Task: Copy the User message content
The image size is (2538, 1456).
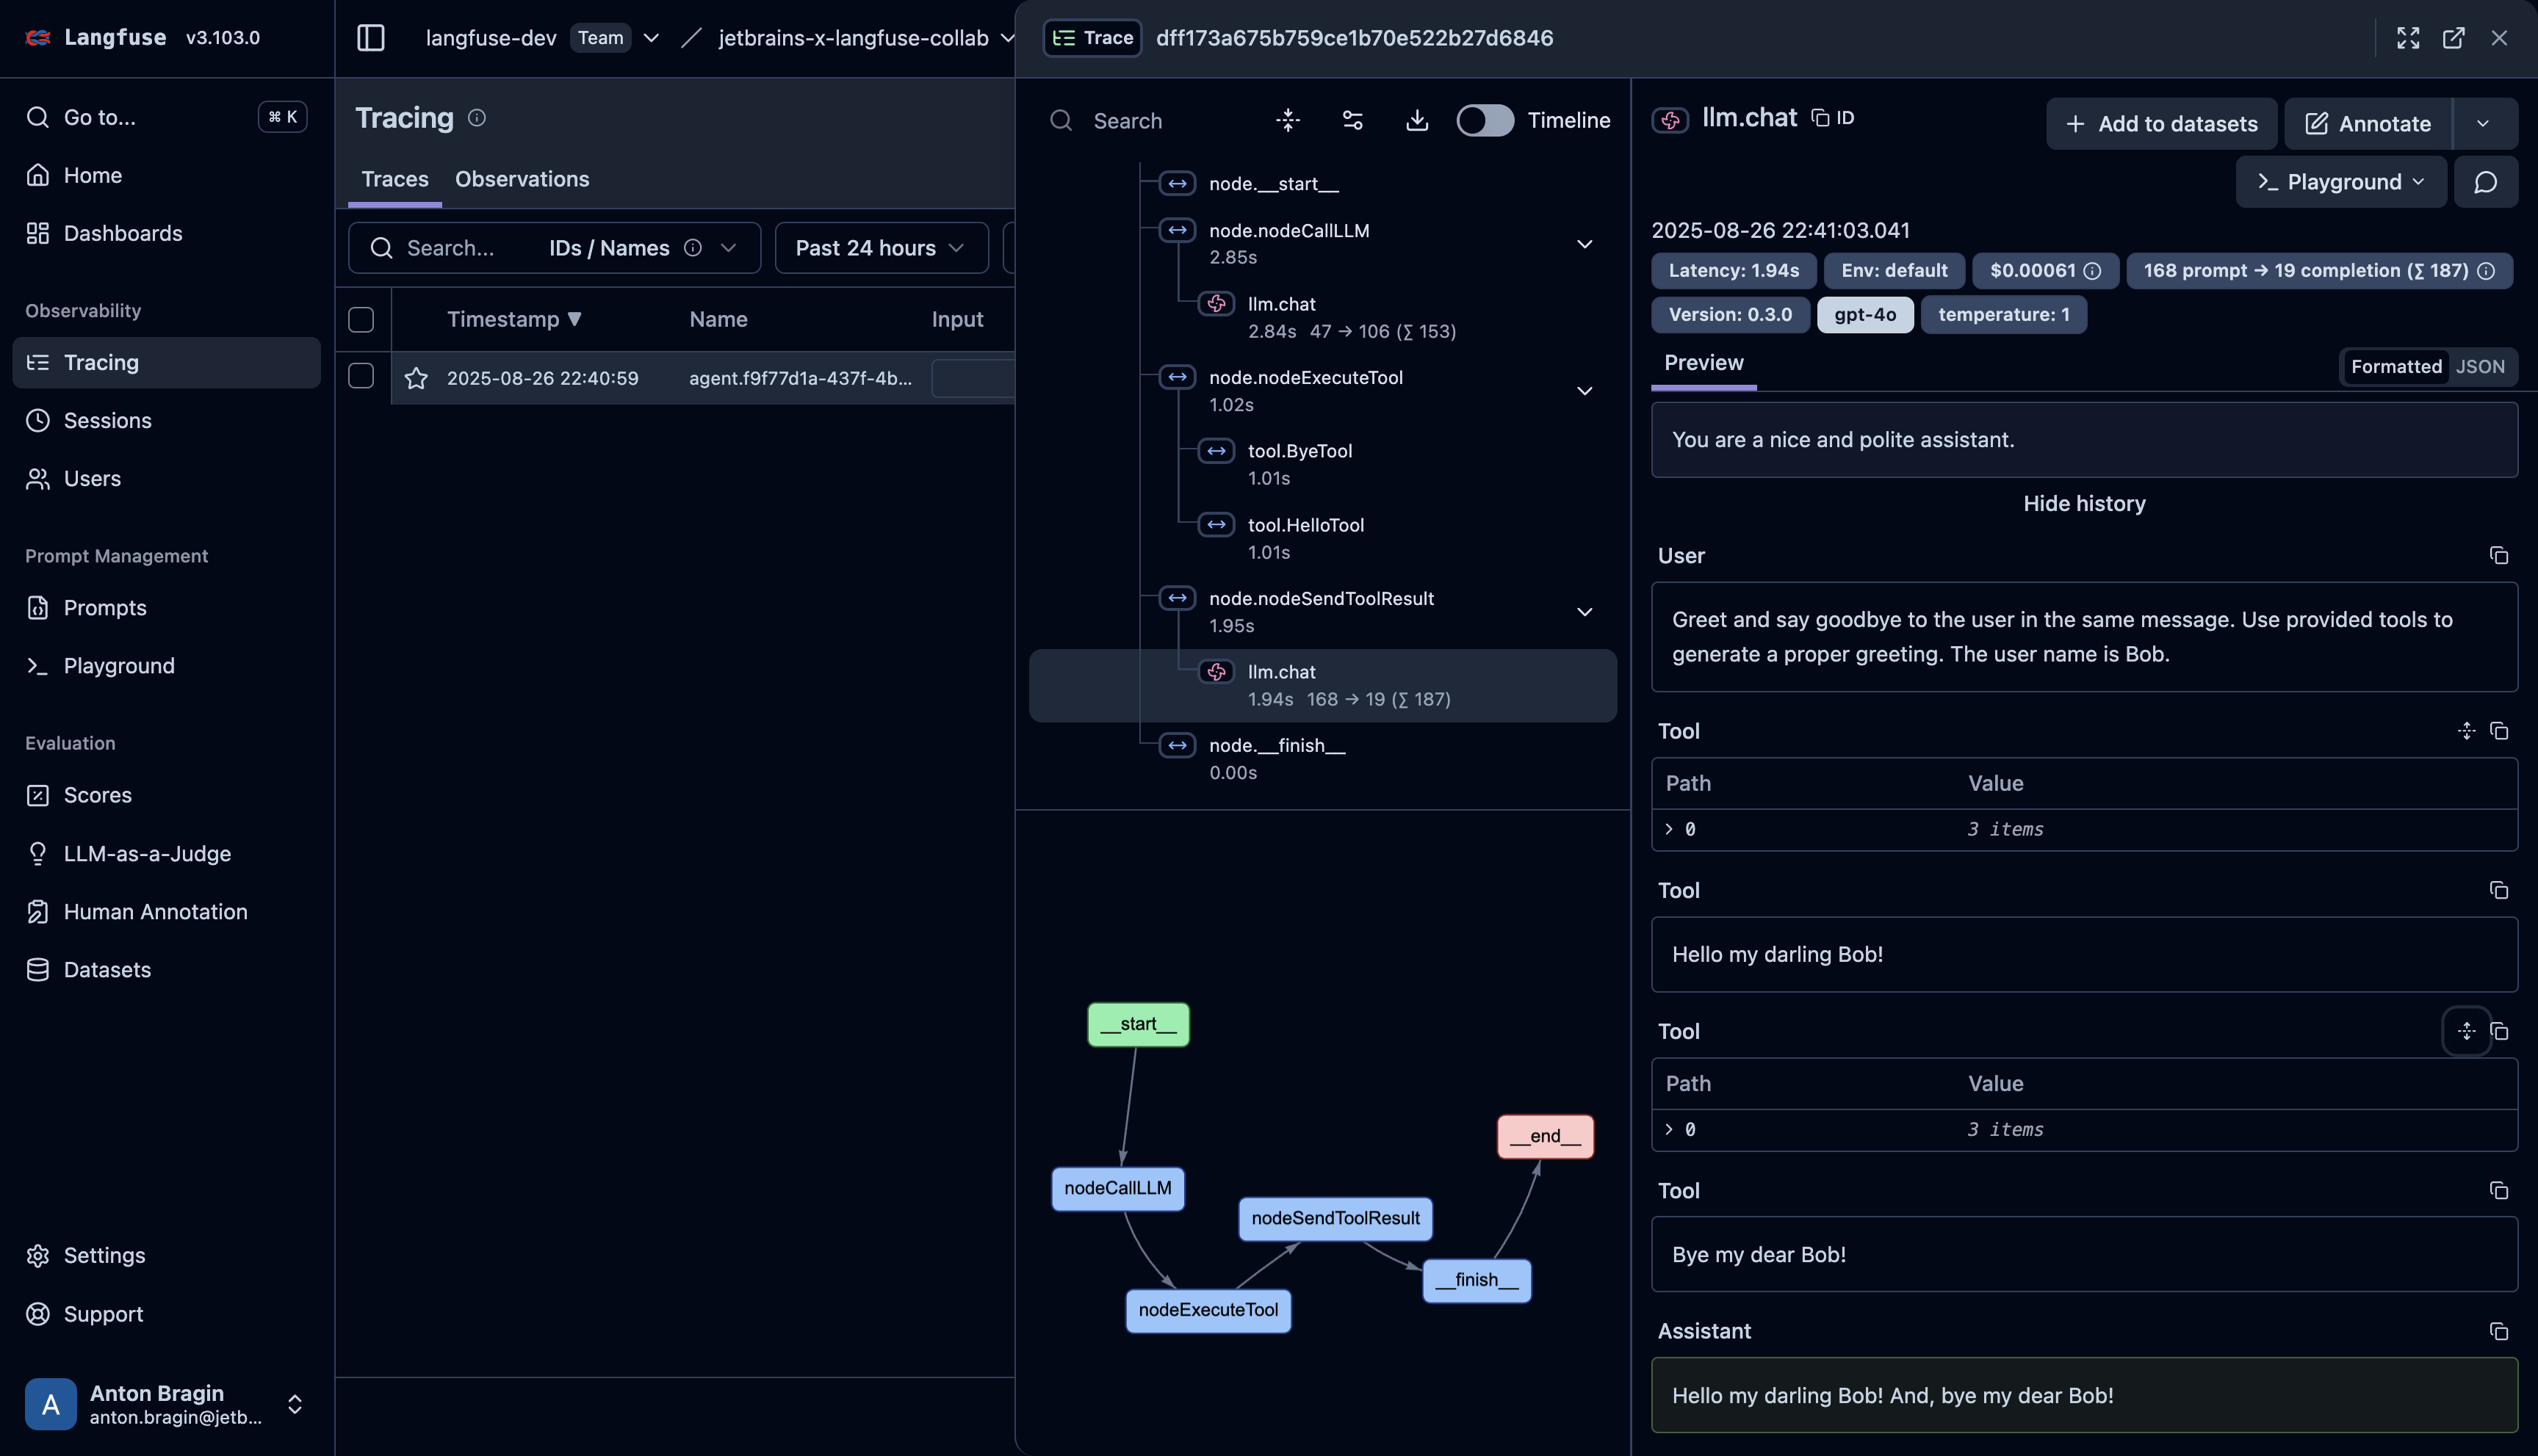Action: (x=2499, y=556)
